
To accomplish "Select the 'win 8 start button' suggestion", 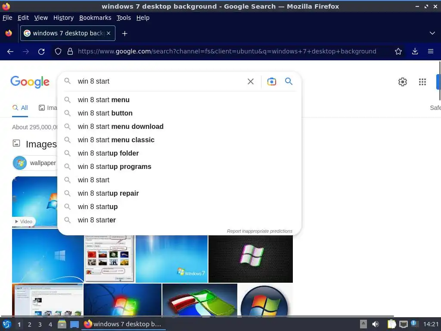I will (x=179, y=113).
